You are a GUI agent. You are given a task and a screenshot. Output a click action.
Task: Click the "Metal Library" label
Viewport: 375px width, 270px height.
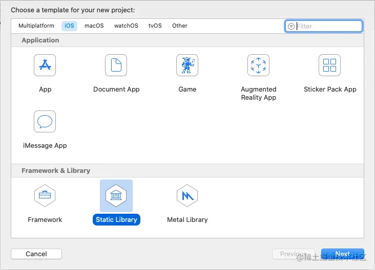(187, 219)
